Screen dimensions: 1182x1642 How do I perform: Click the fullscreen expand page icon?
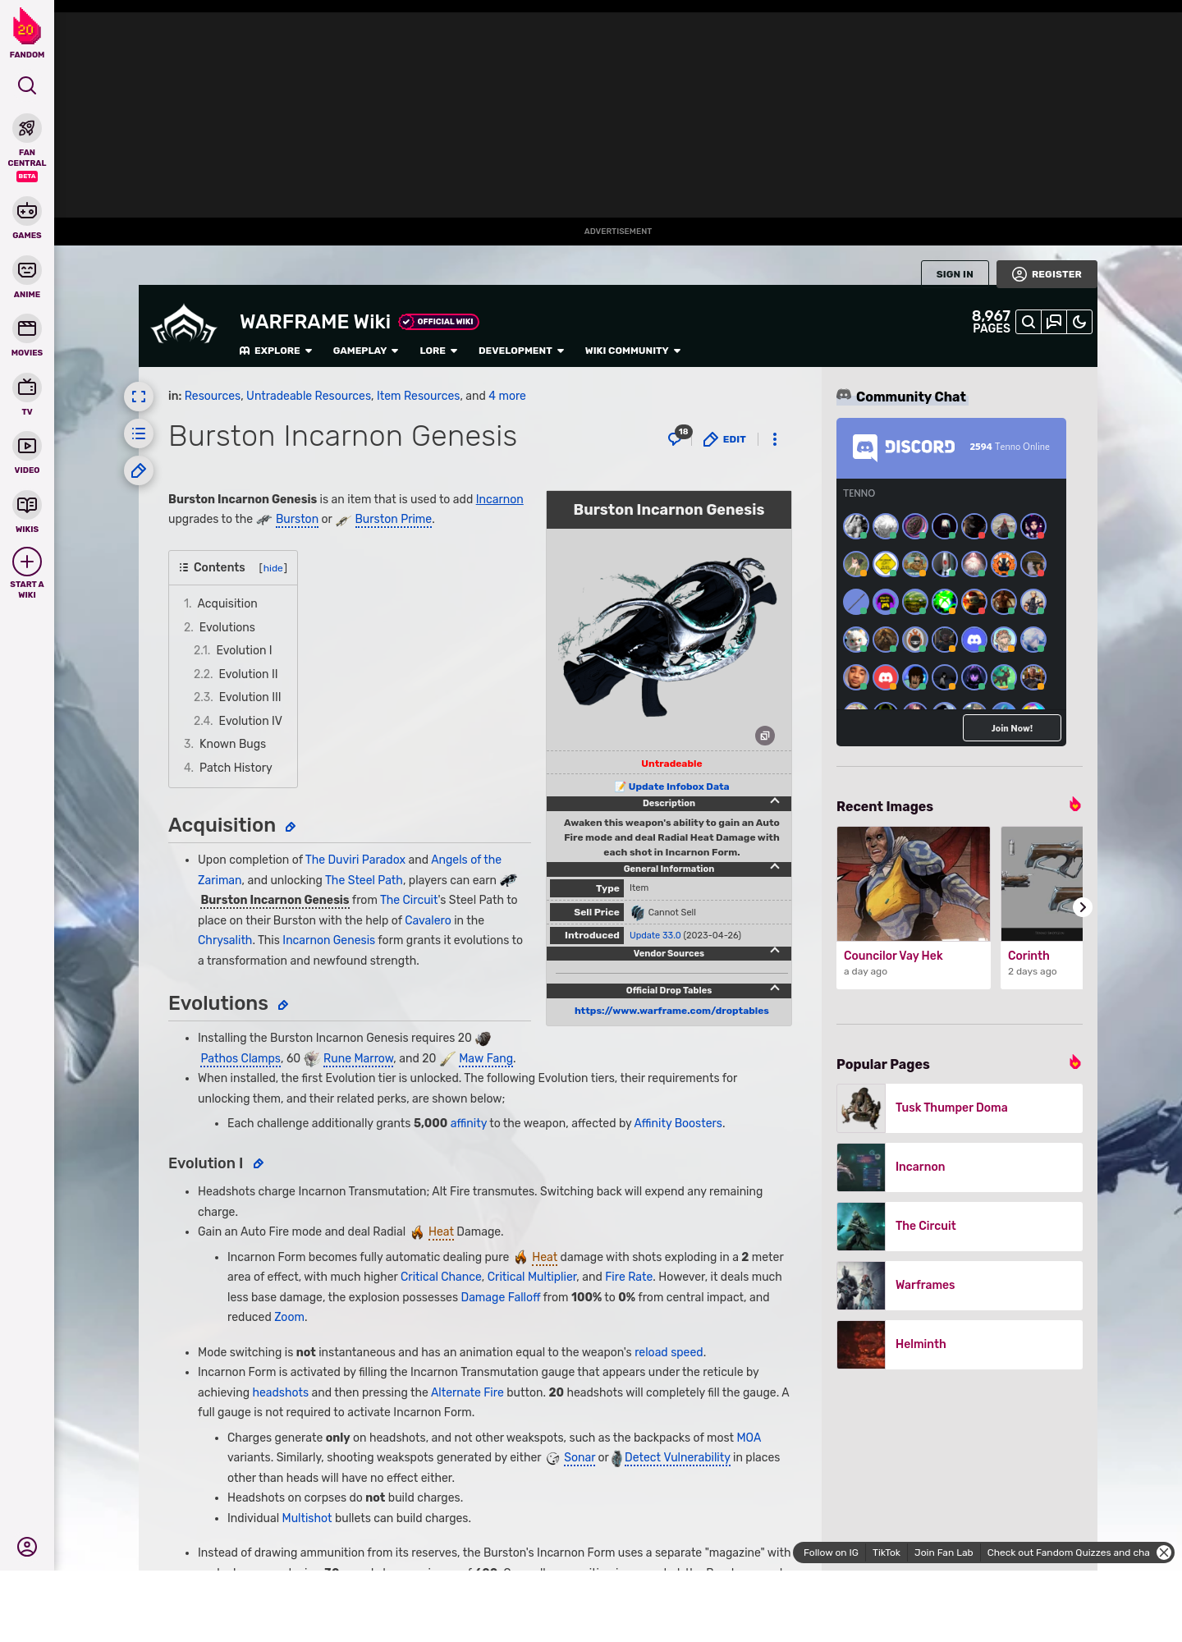click(139, 397)
